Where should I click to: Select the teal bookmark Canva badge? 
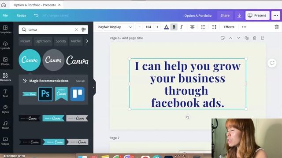point(61,94)
